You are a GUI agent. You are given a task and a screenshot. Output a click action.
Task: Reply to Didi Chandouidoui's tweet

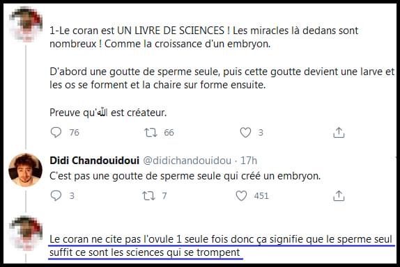coord(56,196)
